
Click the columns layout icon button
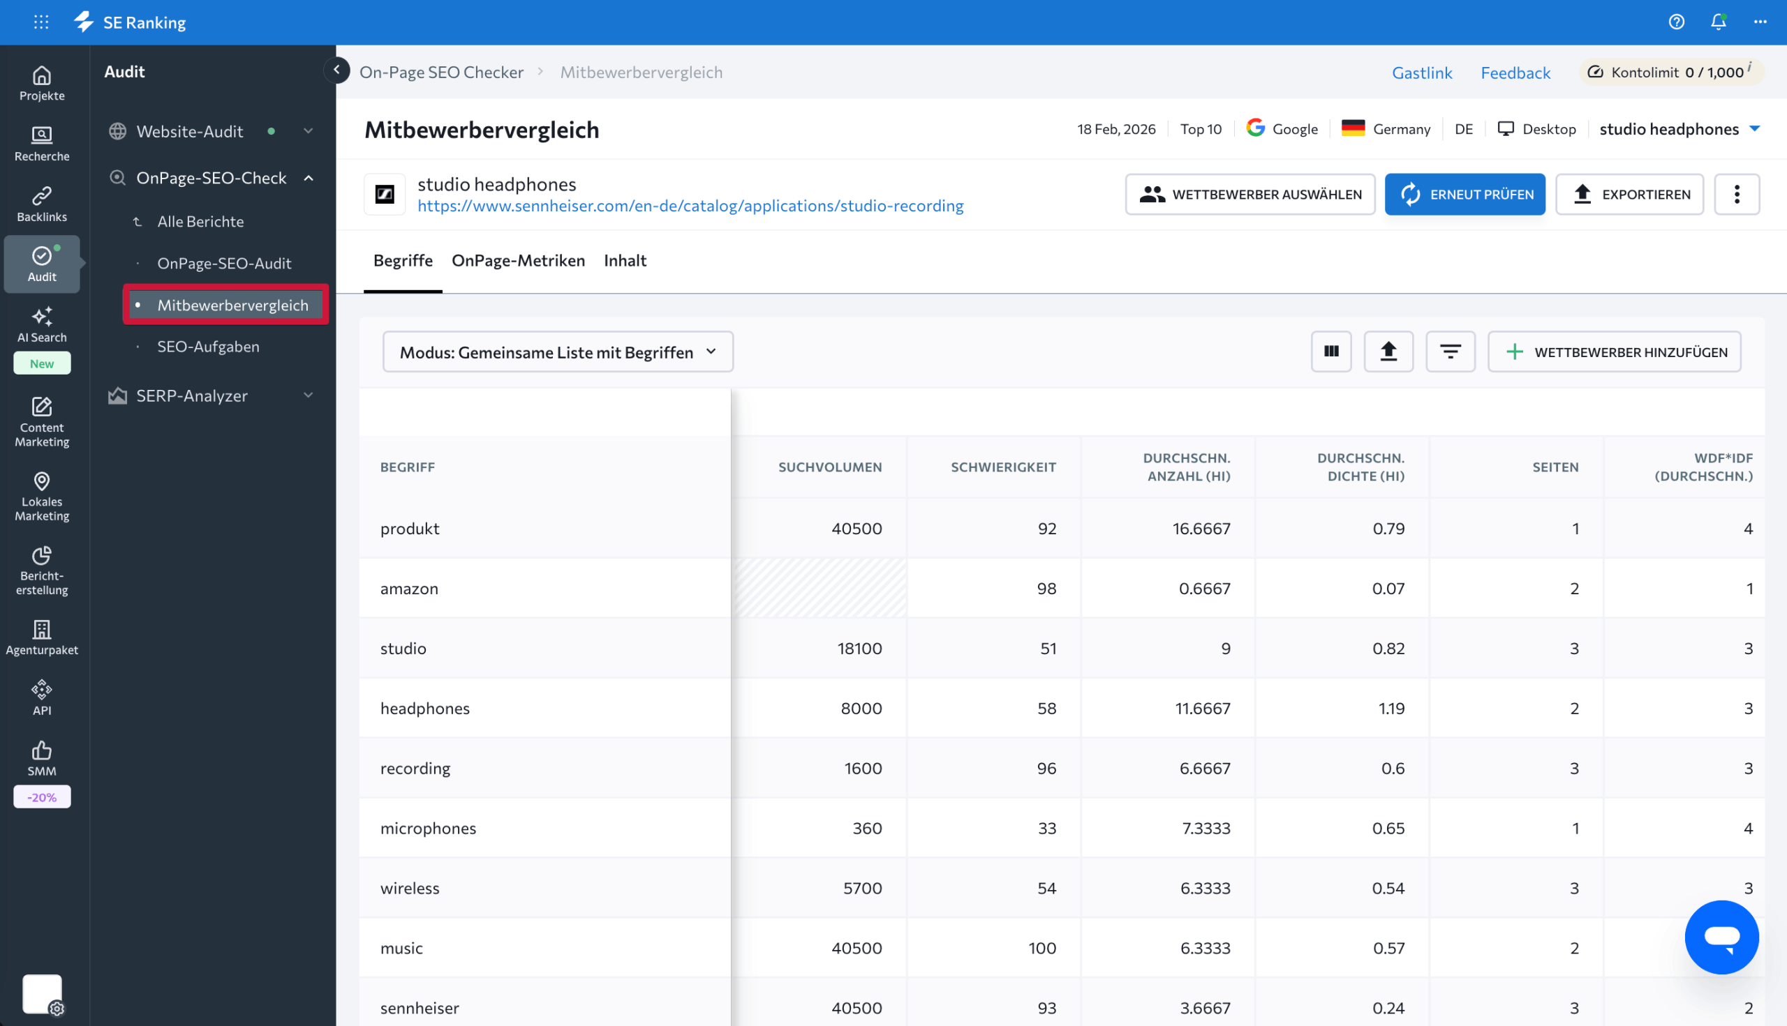1330,352
